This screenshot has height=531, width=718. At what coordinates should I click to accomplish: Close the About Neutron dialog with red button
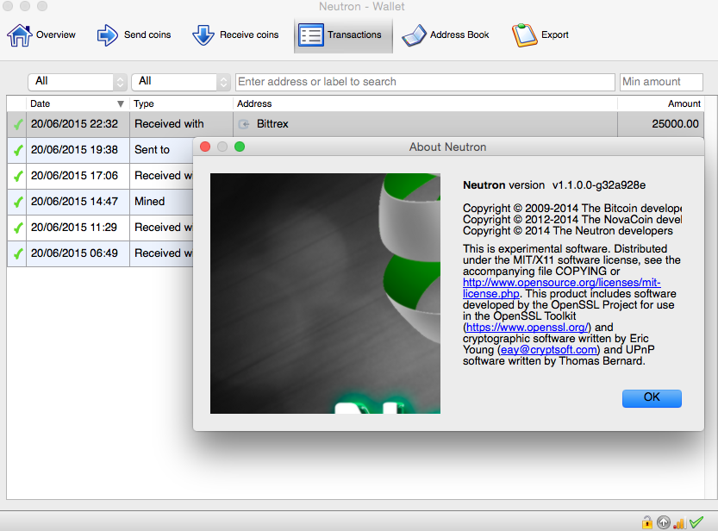coord(205,147)
